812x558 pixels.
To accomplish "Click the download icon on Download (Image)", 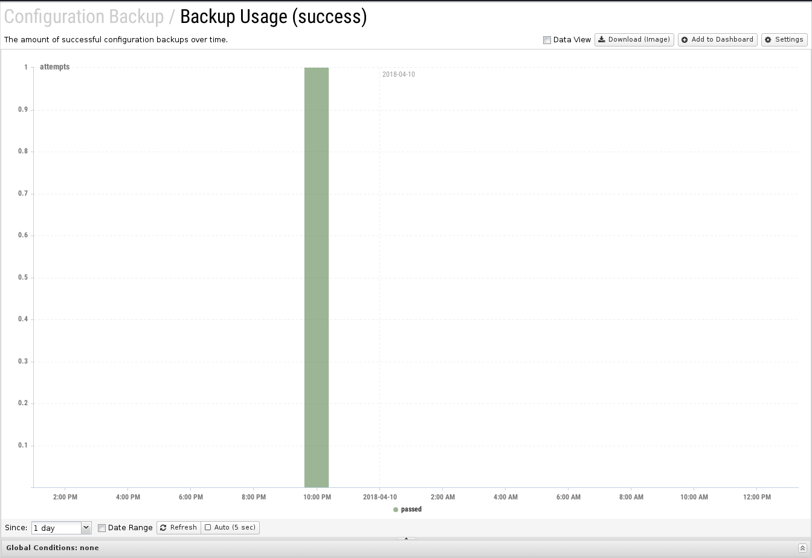I will point(602,40).
